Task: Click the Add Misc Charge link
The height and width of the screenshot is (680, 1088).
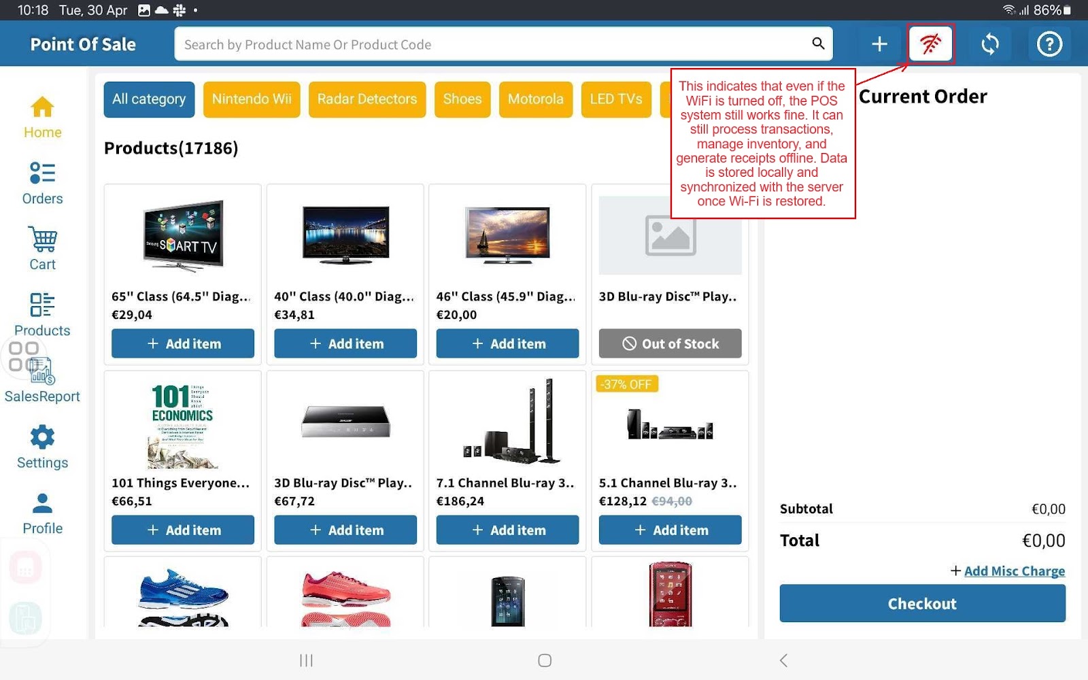Action: point(1014,571)
